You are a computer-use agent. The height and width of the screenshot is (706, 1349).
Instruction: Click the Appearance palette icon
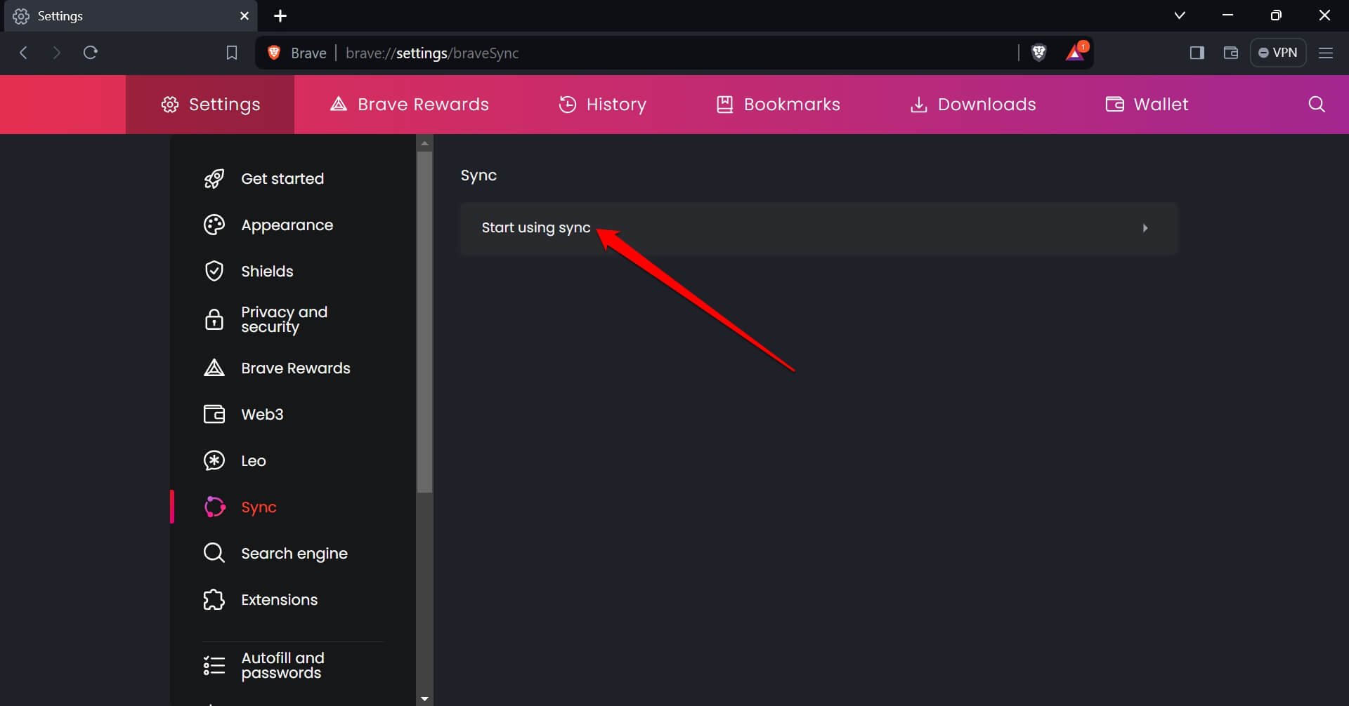(x=214, y=225)
